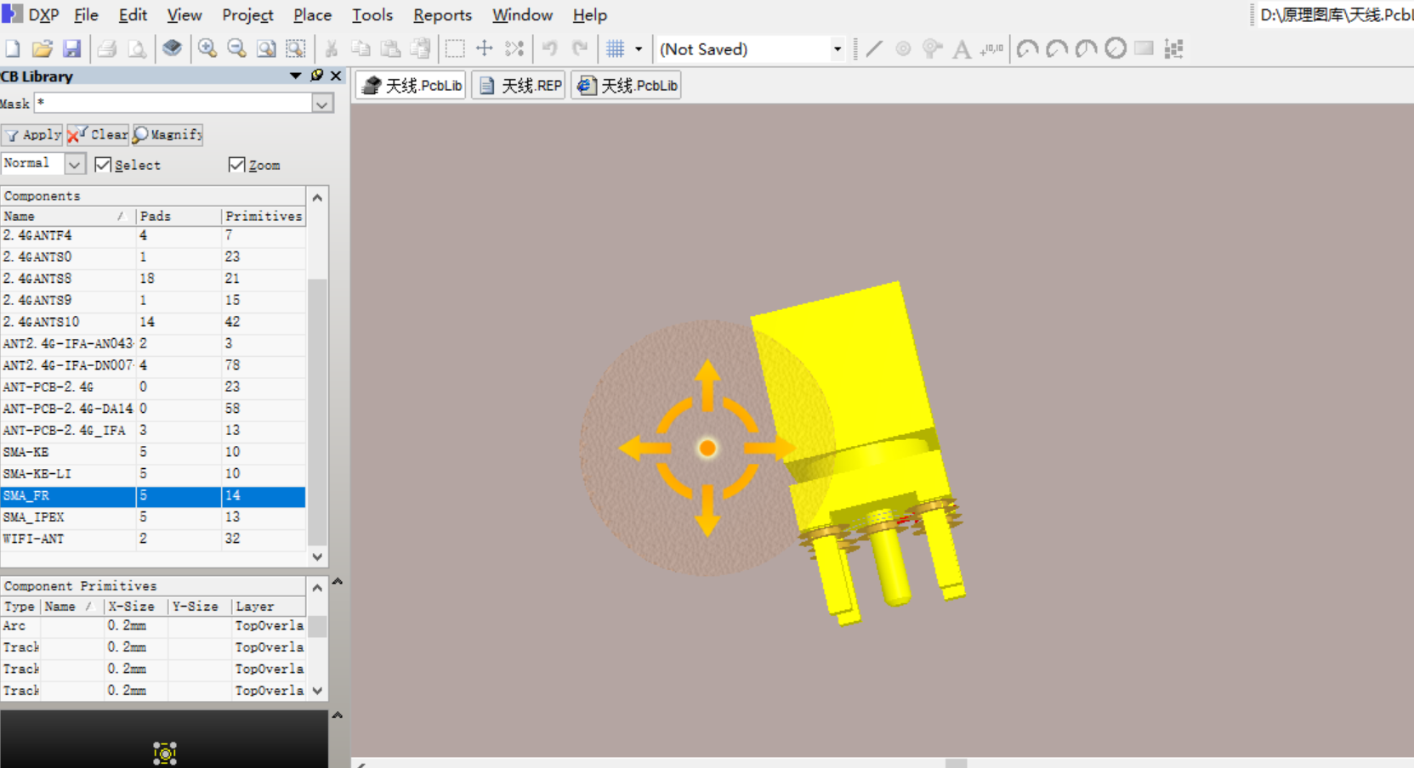
Task: Zoom in on the PCB view
Action: (x=207, y=48)
